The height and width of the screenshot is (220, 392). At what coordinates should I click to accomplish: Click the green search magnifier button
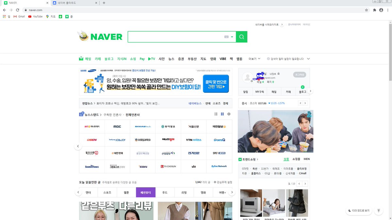[x=241, y=37]
